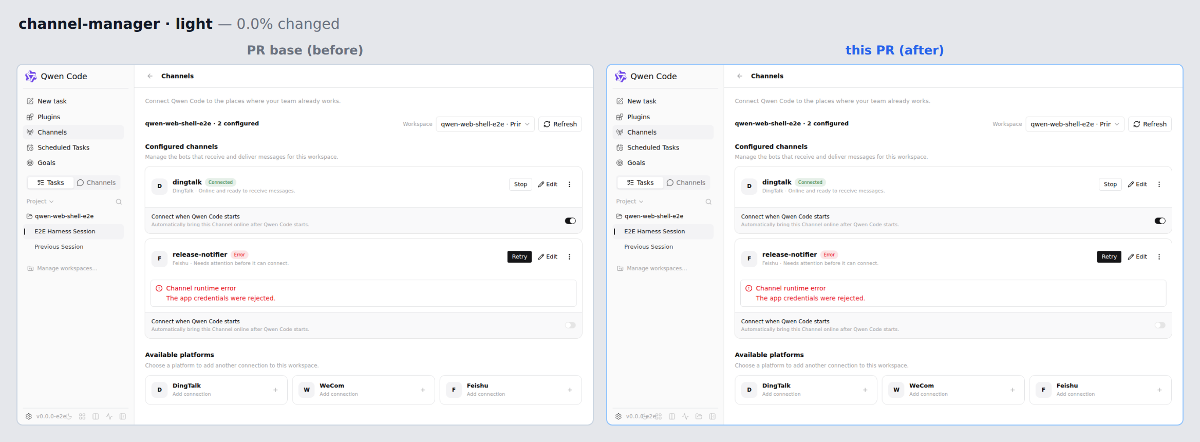Click the settings gear in the before panel footer

coord(29,416)
